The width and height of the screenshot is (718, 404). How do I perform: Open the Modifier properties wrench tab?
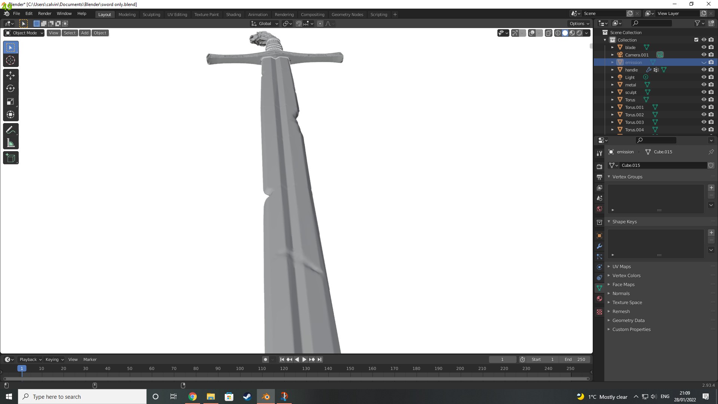pos(599,246)
